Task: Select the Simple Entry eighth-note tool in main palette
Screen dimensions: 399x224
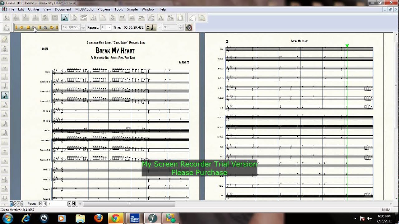Action: click(x=65, y=17)
